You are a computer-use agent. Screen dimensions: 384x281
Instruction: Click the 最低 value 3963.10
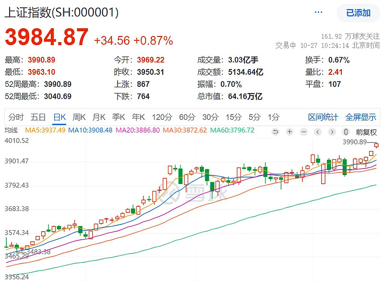[41, 72]
